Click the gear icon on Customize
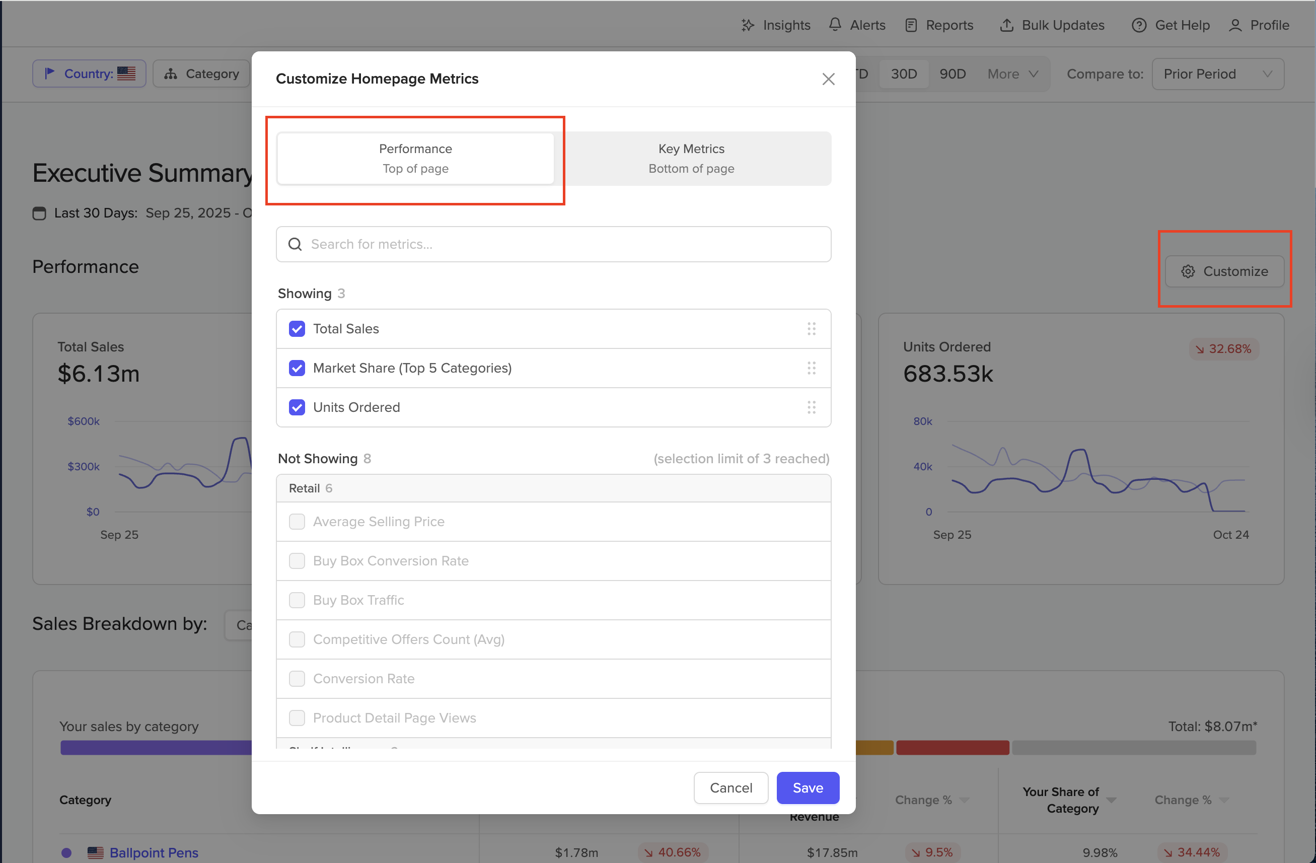Image resolution: width=1316 pixels, height=863 pixels. point(1188,271)
